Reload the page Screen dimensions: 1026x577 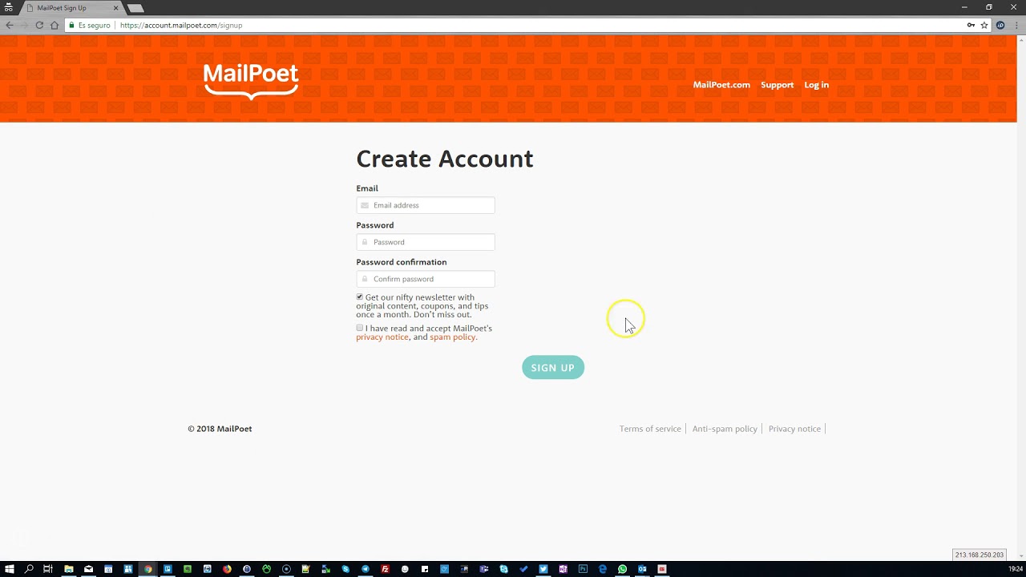39,26
